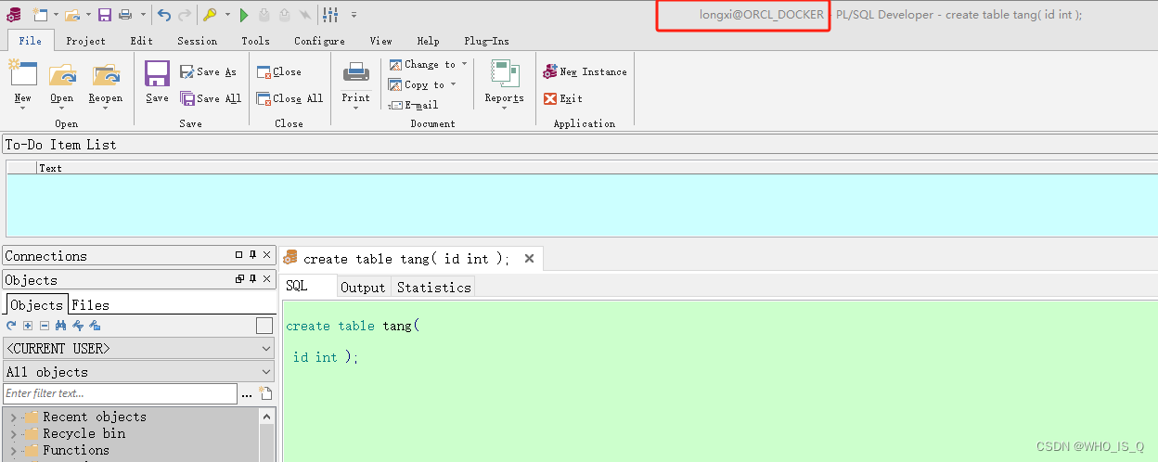Click the large Open ribbon icon
The image size is (1158, 462).
[62, 74]
